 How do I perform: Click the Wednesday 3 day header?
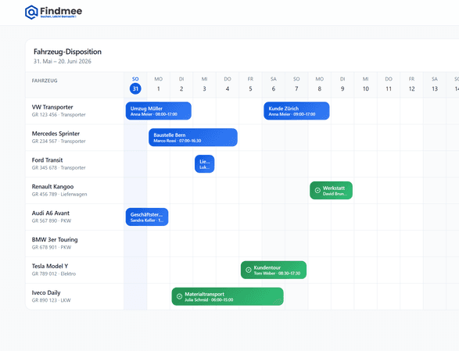tap(204, 84)
